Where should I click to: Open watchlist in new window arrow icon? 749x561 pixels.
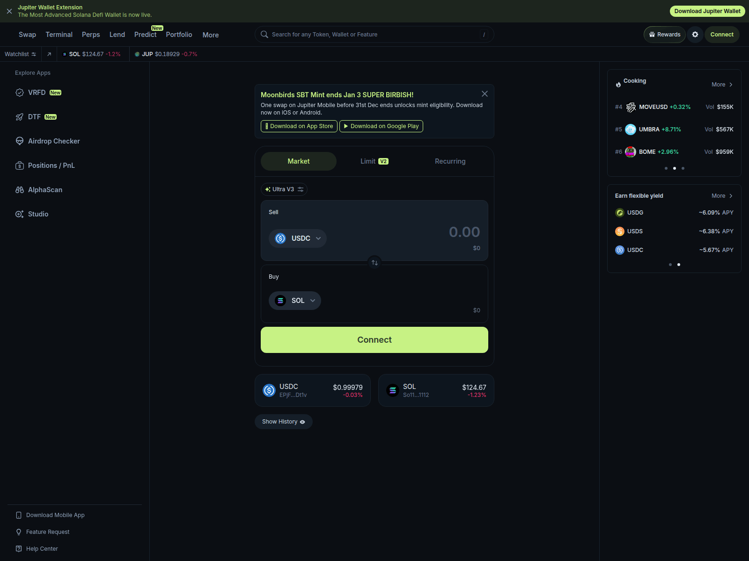click(49, 54)
